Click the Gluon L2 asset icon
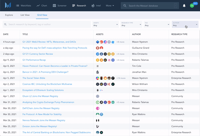Viewport: 200px width, 136px height. (98, 96)
